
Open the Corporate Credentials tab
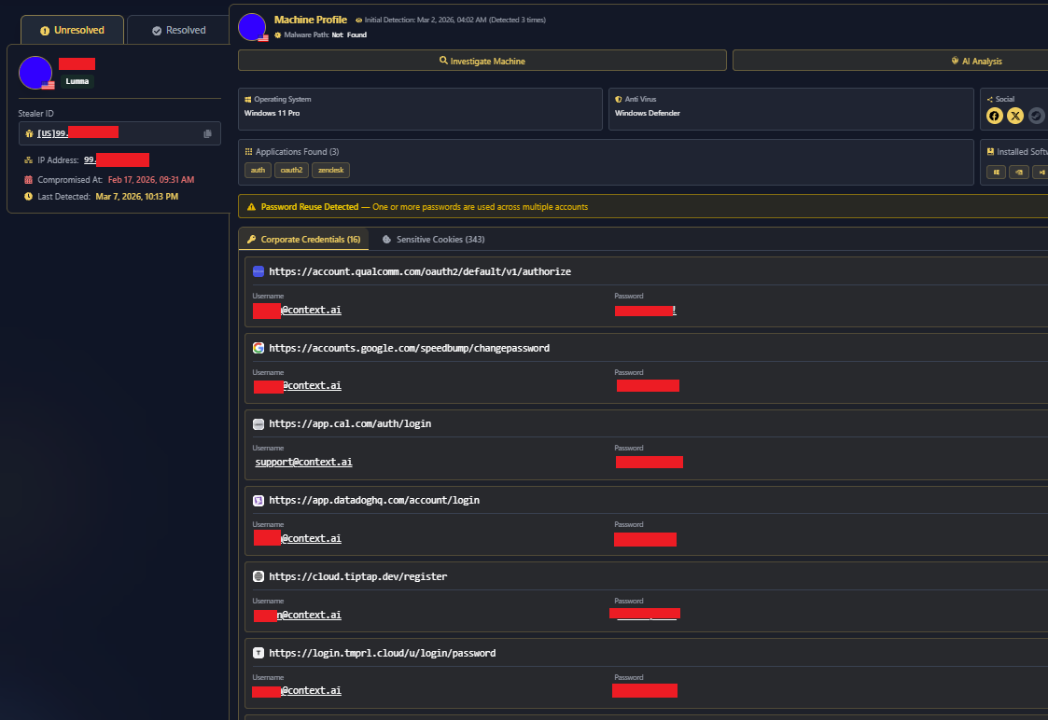tap(303, 239)
